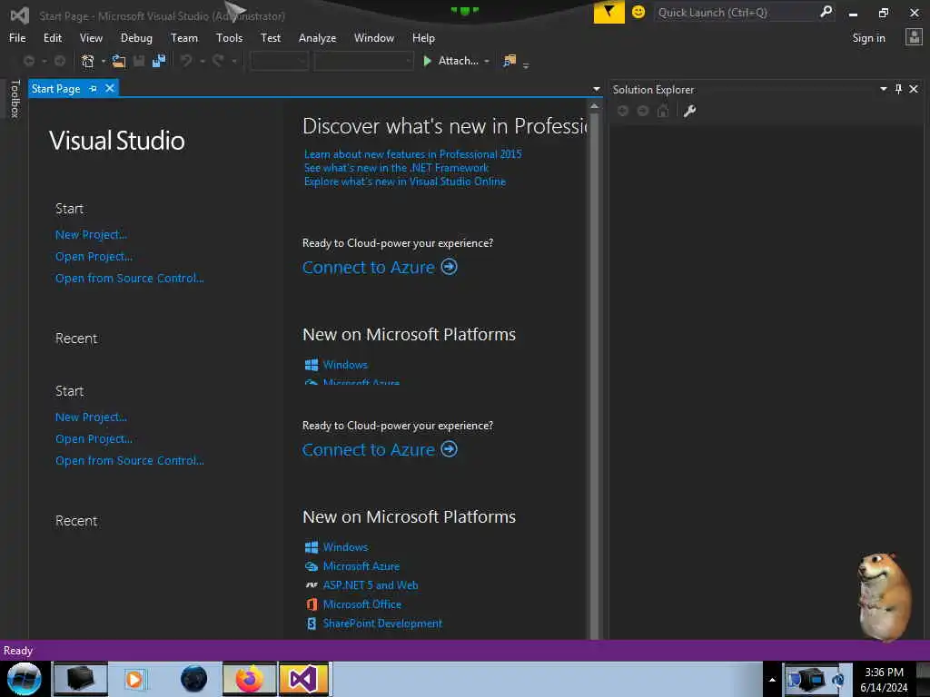The image size is (930, 697).
Task: Click the SharePoint Development link
Action: click(x=382, y=623)
